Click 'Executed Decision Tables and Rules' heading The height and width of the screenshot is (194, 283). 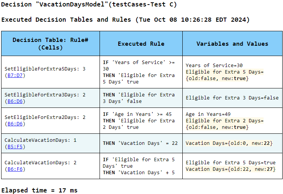[125, 19]
